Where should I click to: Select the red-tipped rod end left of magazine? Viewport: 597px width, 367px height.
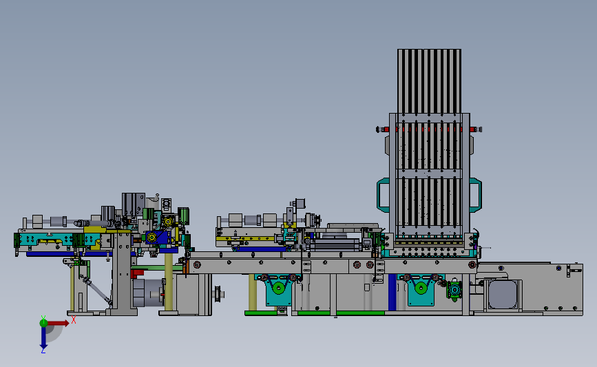(383, 129)
